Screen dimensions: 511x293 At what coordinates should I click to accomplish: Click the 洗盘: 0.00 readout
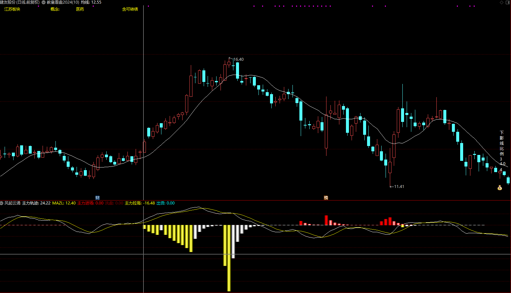[x=114, y=203]
